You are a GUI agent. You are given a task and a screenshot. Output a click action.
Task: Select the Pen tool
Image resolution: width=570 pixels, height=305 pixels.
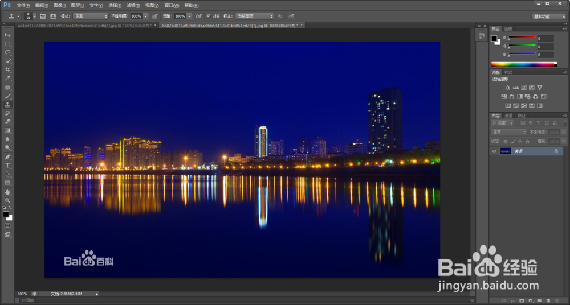click(x=7, y=157)
